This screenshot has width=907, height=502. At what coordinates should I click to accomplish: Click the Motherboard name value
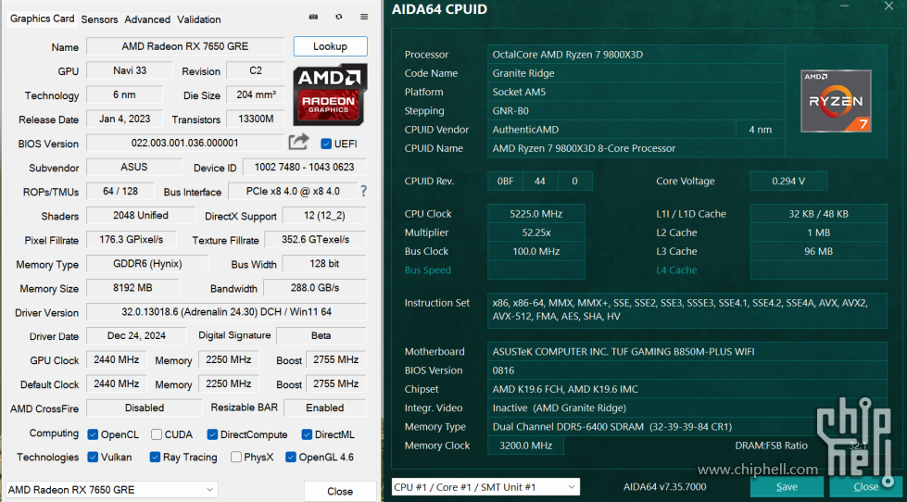point(687,351)
